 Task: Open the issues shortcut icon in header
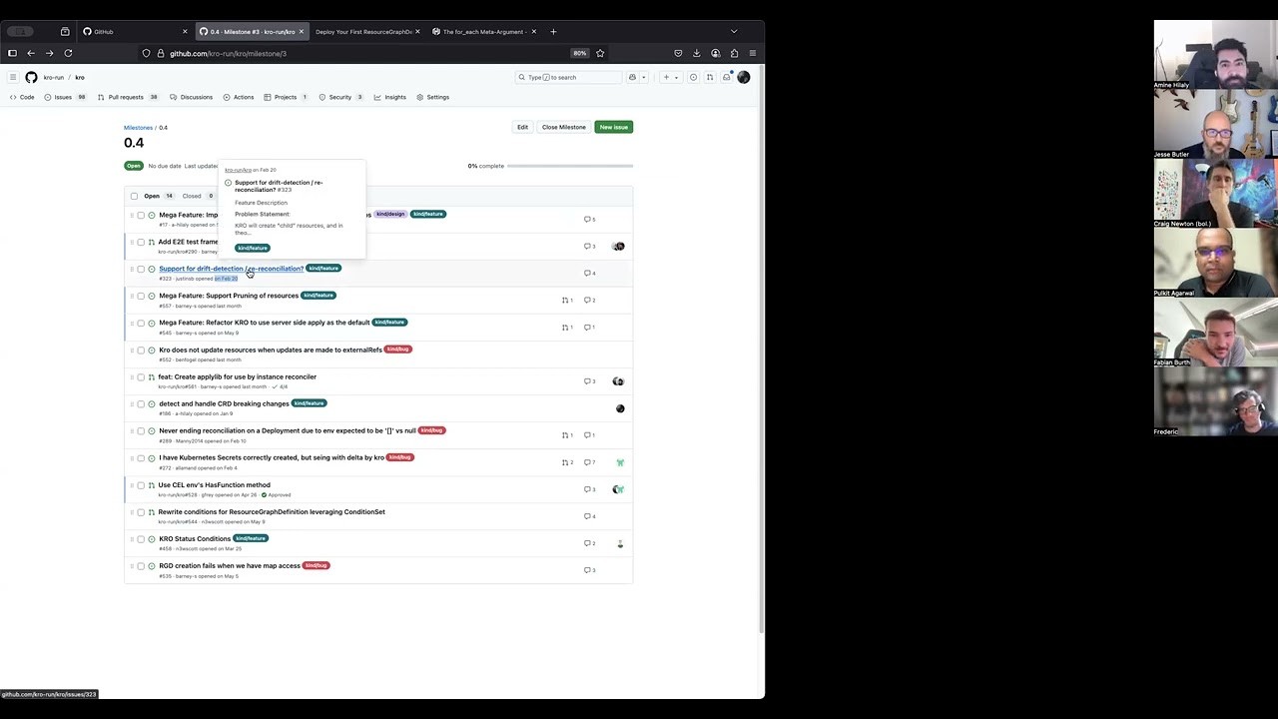(693, 77)
